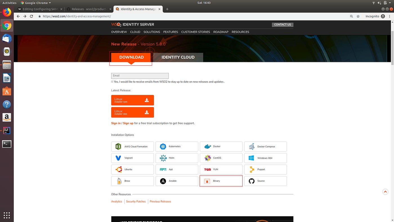Click the Sign in link

(116, 123)
